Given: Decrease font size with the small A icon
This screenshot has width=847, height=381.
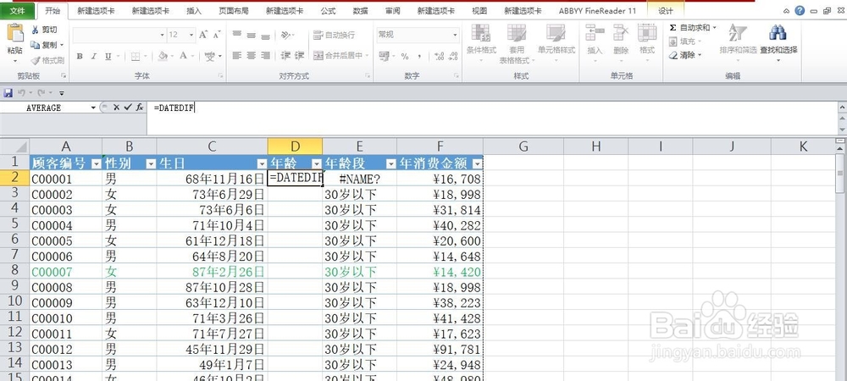Looking at the screenshot, I should [217, 35].
